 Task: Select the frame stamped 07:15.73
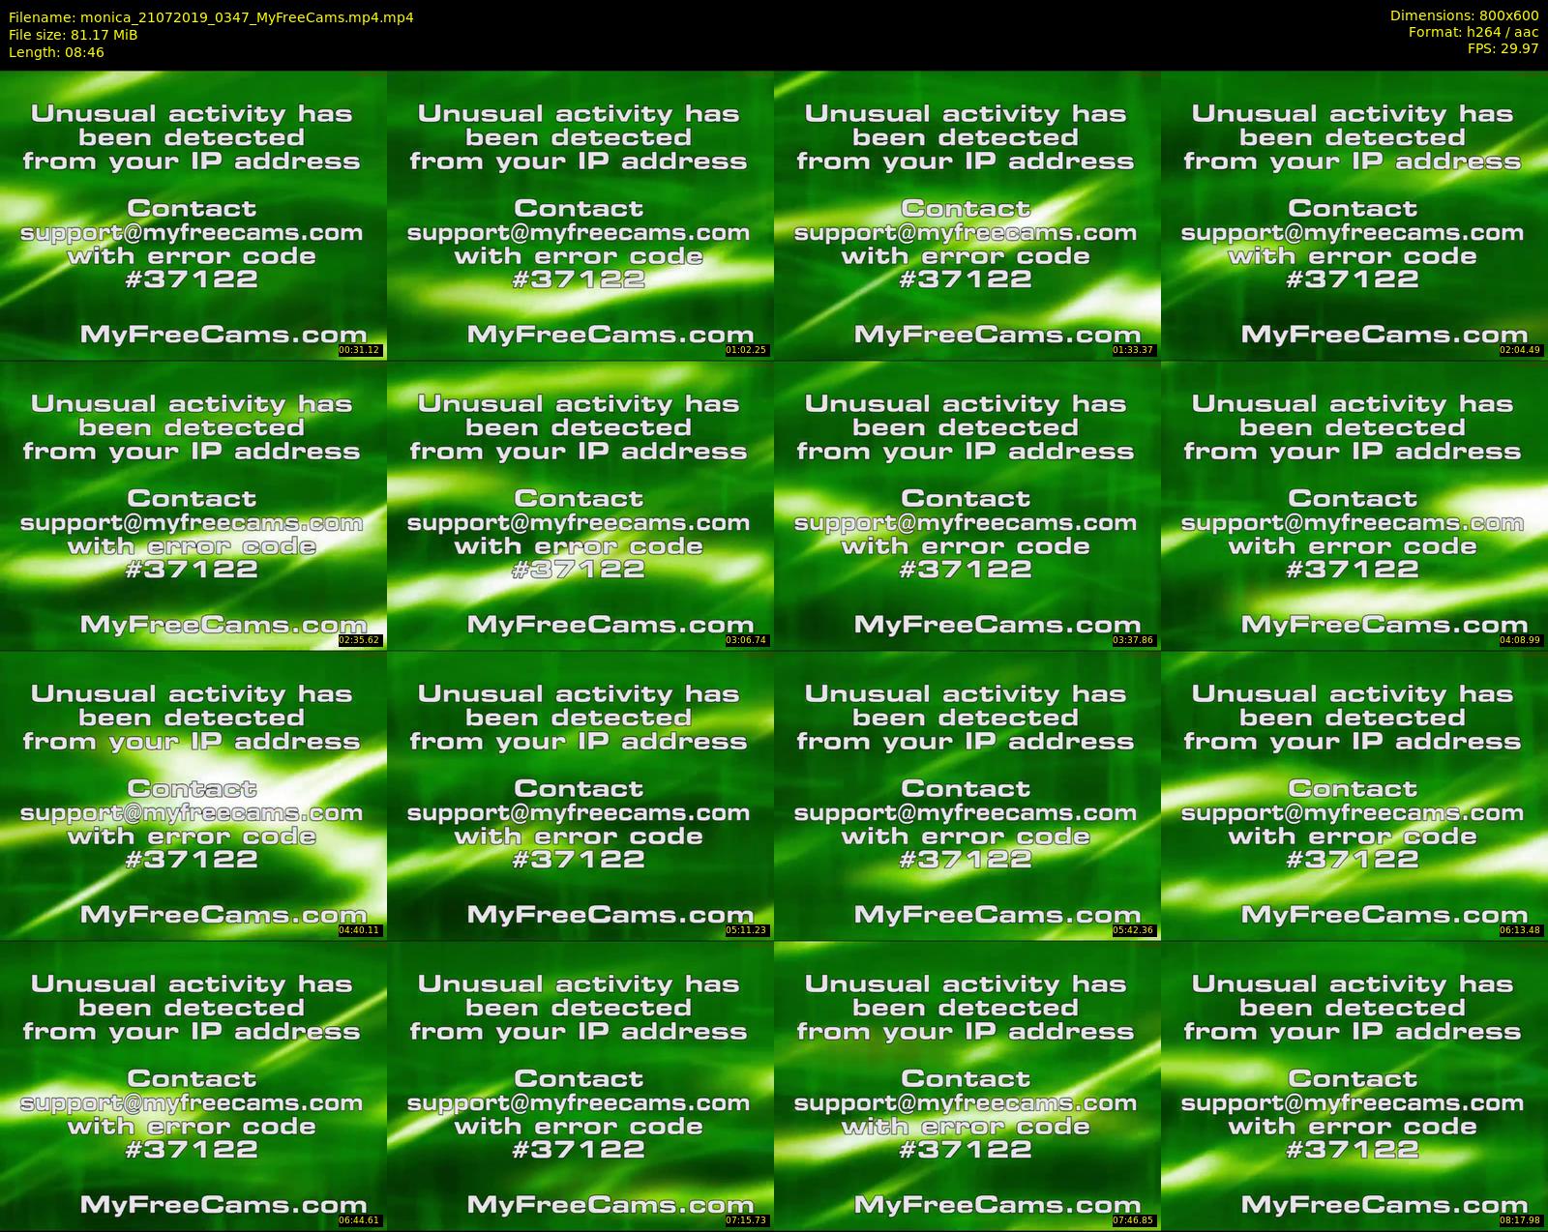click(x=580, y=1085)
